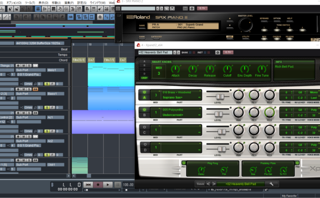Turn the Attack smart knob

(175, 69)
